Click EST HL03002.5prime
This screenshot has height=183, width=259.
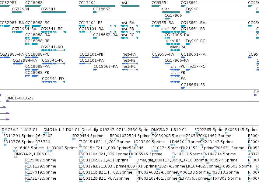pyautogui.click(x=62, y=148)
